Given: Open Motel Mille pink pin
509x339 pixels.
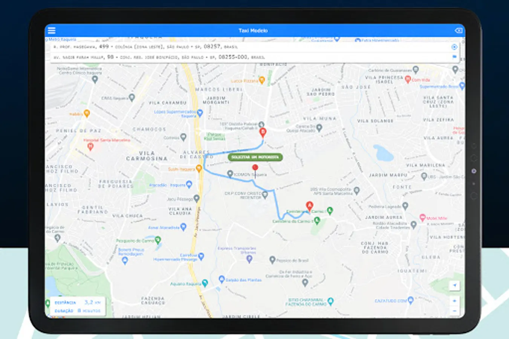Looking at the screenshot, I should click(x=422, y=218).
